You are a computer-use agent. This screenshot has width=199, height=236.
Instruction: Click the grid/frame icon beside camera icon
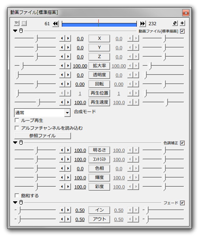pyautogui.click(x=24, y=23)
